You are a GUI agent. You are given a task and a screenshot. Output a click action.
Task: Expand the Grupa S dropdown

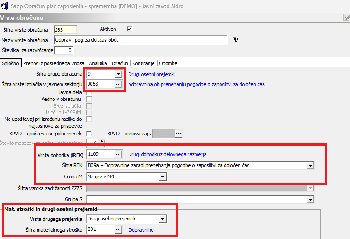pos(310,199)
